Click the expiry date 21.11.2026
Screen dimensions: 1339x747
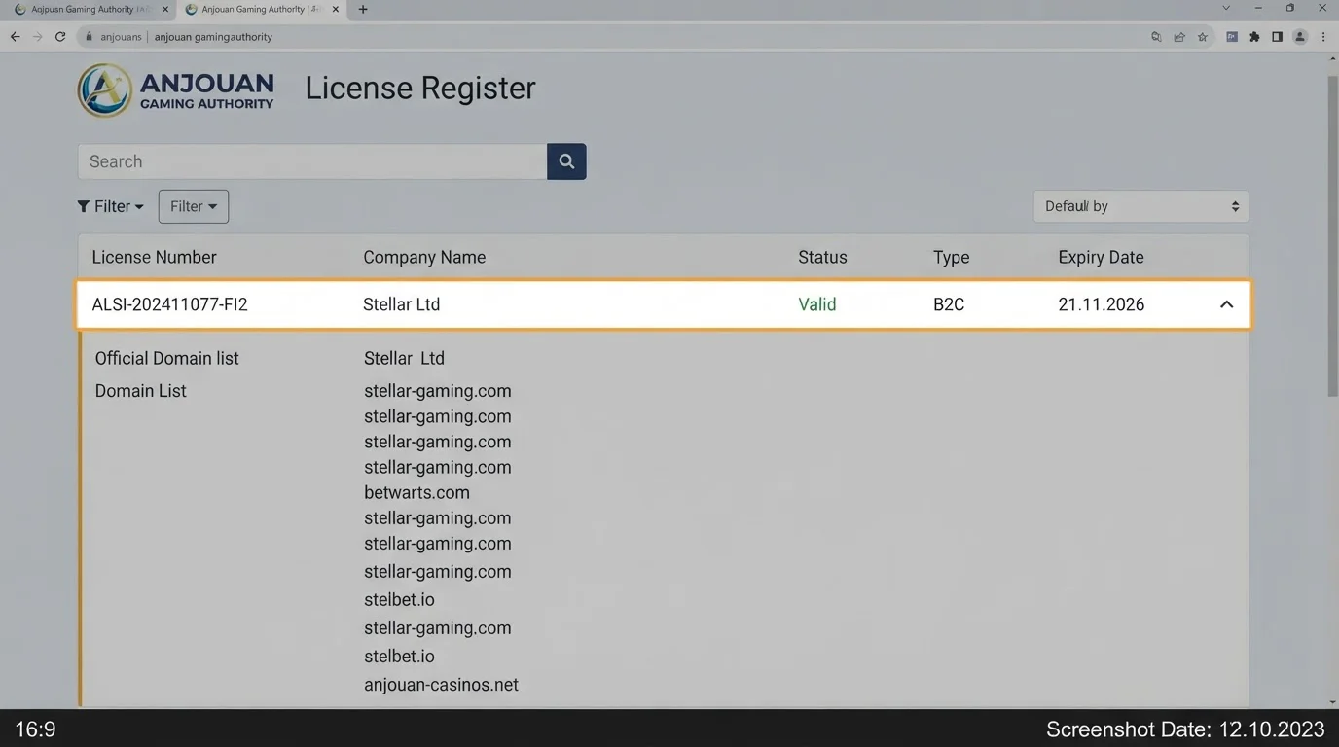click(1102, 304)
